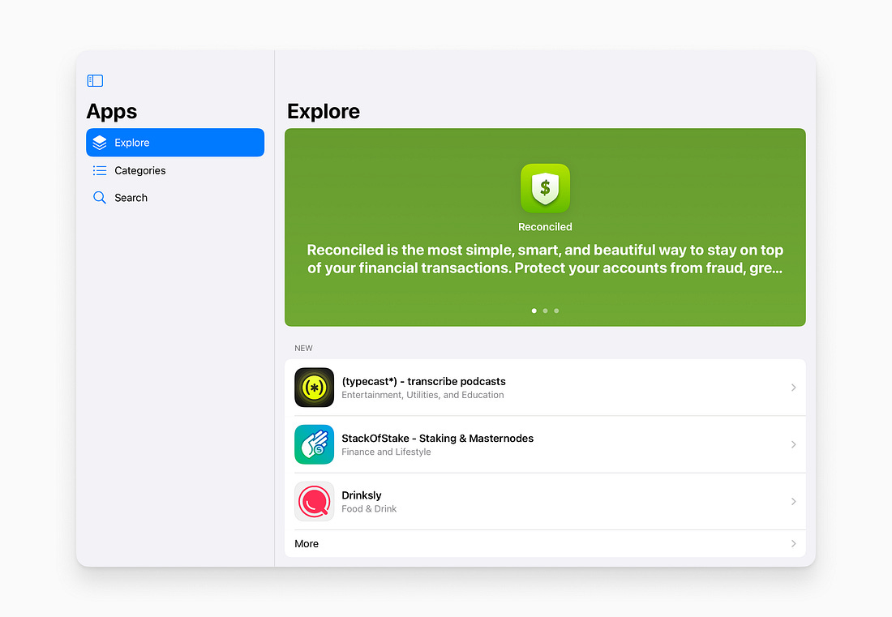
Task: Expand the StackOfStake row chevron
Action: click(793, 444)
